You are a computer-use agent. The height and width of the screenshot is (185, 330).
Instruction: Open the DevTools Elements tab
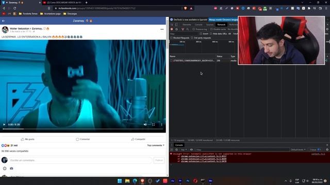(x=187, y=25)
